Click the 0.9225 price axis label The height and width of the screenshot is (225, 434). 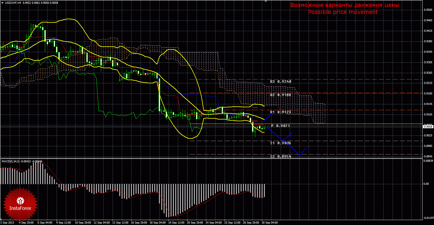click(x=428, y=83)
